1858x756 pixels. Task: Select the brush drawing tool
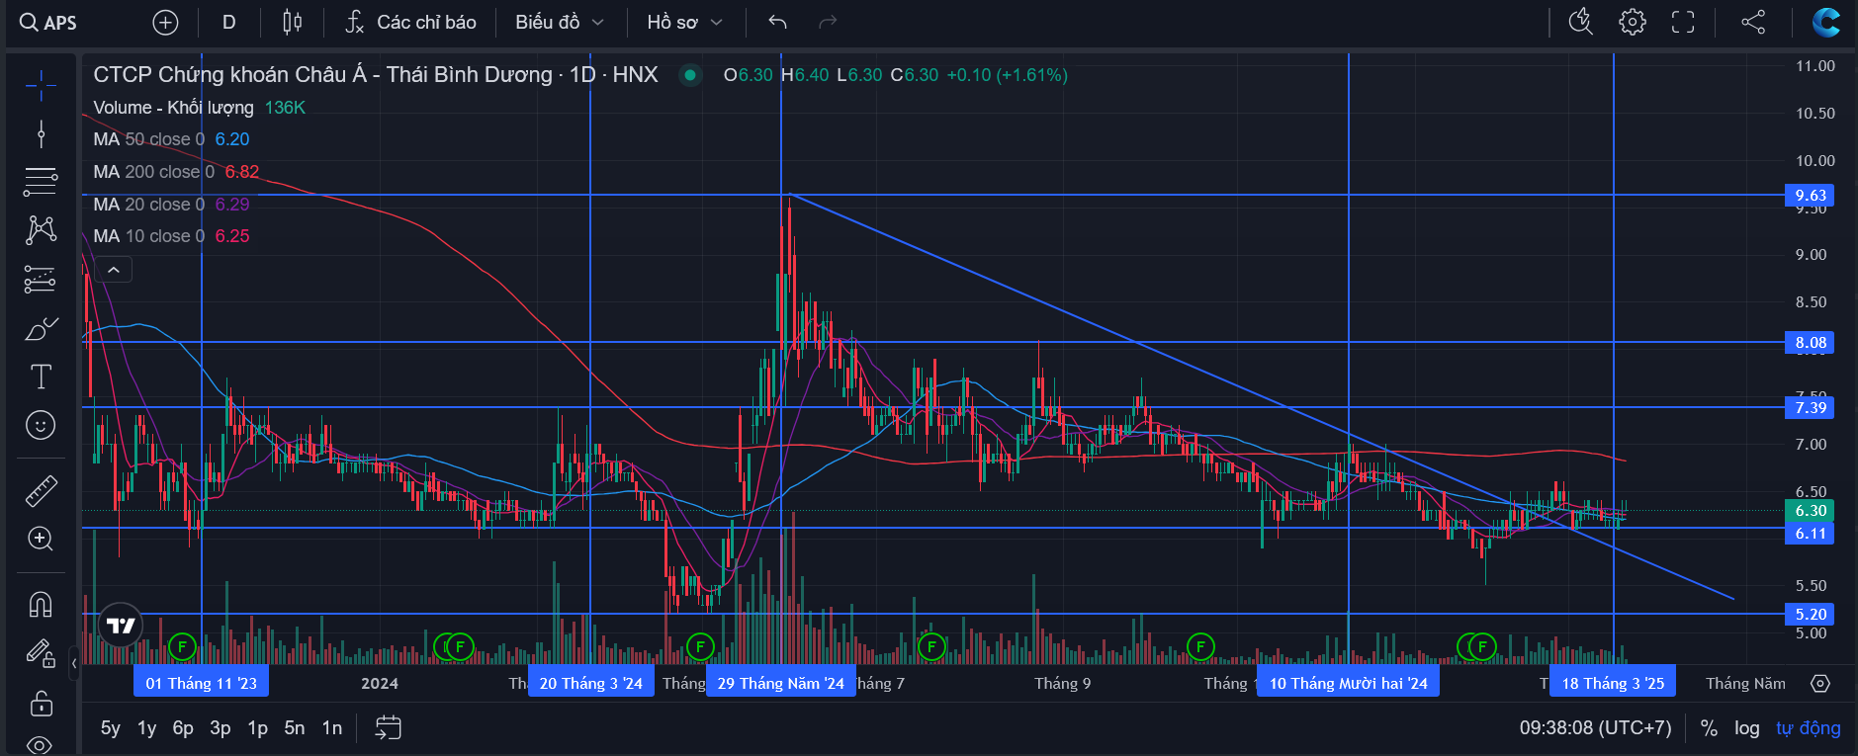(41, 328)
